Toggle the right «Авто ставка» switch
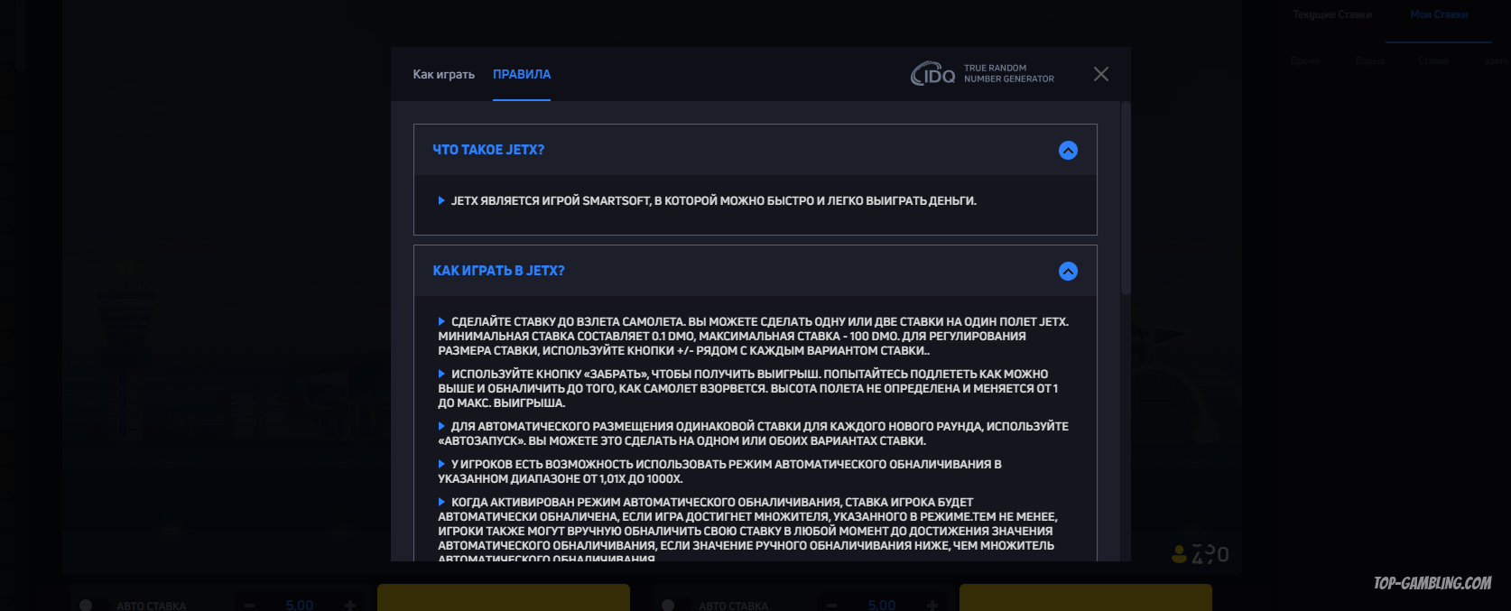The width and height of the screenshot is (1511, 611). pyautogui.click(x=669, y=605)
